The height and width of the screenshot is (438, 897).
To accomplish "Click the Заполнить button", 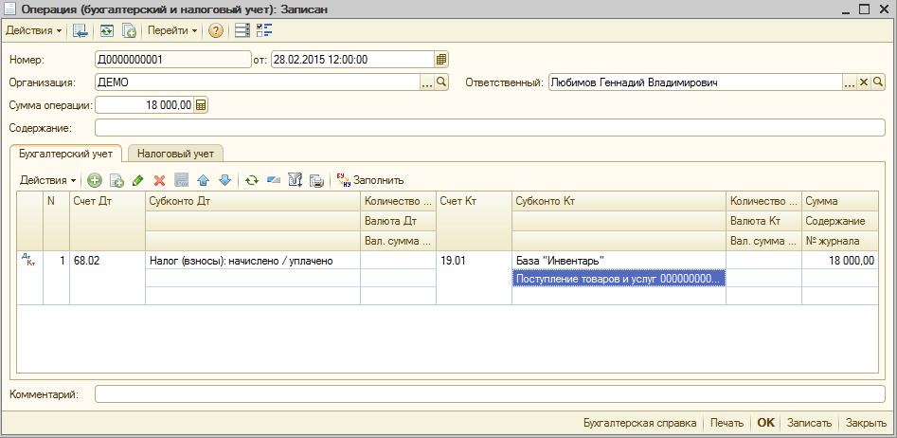I will tap(369, 180).
